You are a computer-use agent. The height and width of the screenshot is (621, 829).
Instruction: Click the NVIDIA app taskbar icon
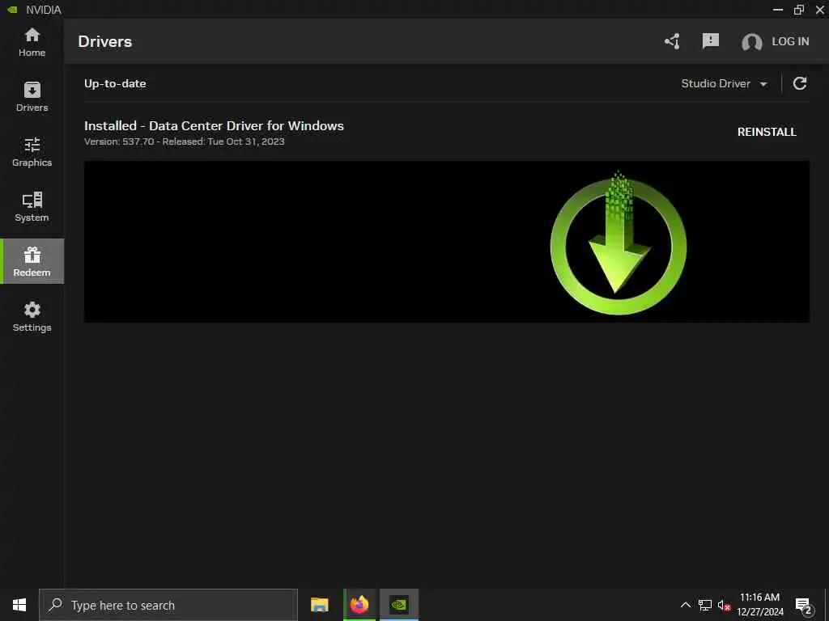coord(399,605)
